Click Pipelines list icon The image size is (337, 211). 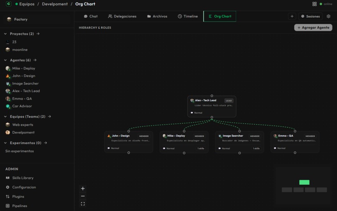tap(8, 206)
